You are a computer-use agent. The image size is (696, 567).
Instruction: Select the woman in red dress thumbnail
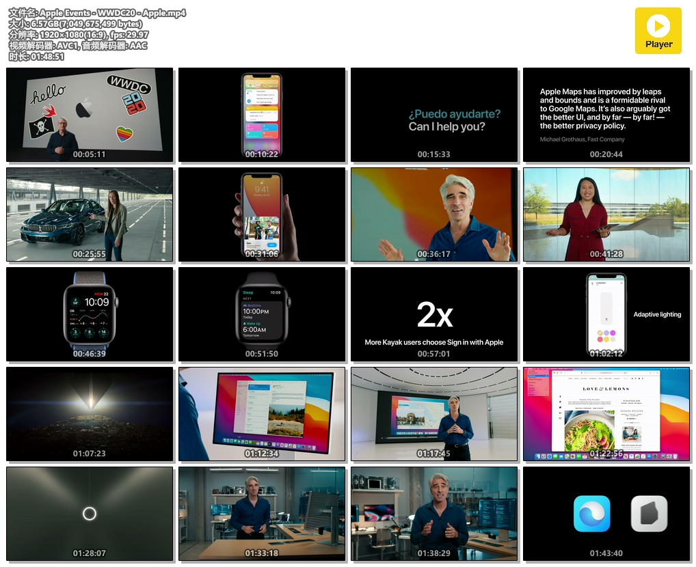606,215
